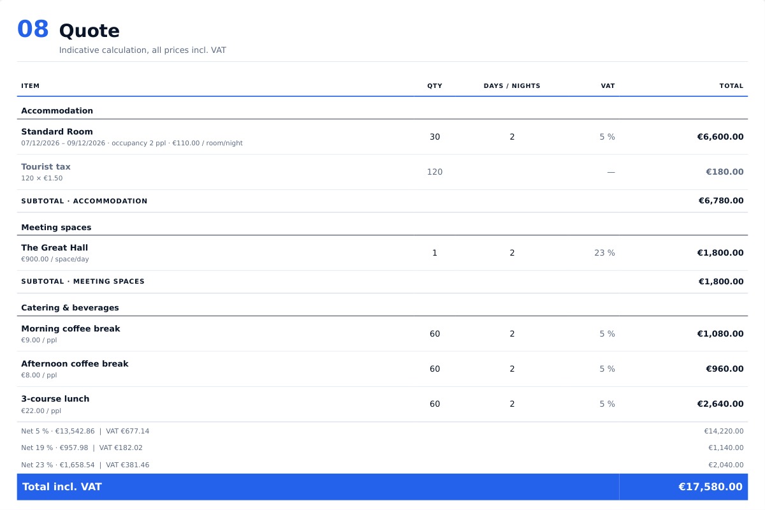Click the Meeting spaces section heading
The height and width of the screenshot is (510, 765).
[56, 228]
